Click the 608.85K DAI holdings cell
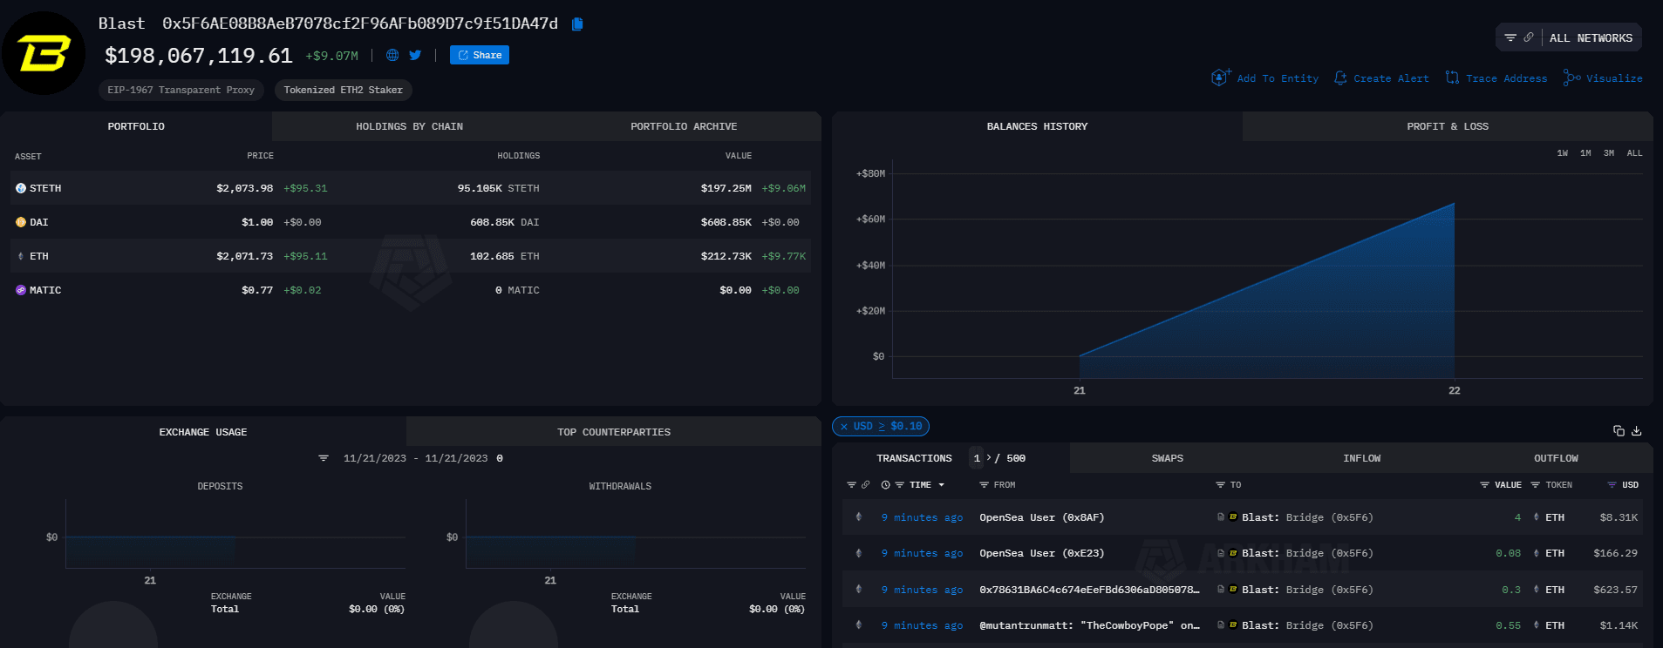Image resolution: width=1663 pixels, height=648 pixels. coord(505,222)
